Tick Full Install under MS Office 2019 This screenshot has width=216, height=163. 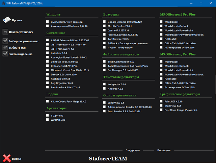pos(161,78)
